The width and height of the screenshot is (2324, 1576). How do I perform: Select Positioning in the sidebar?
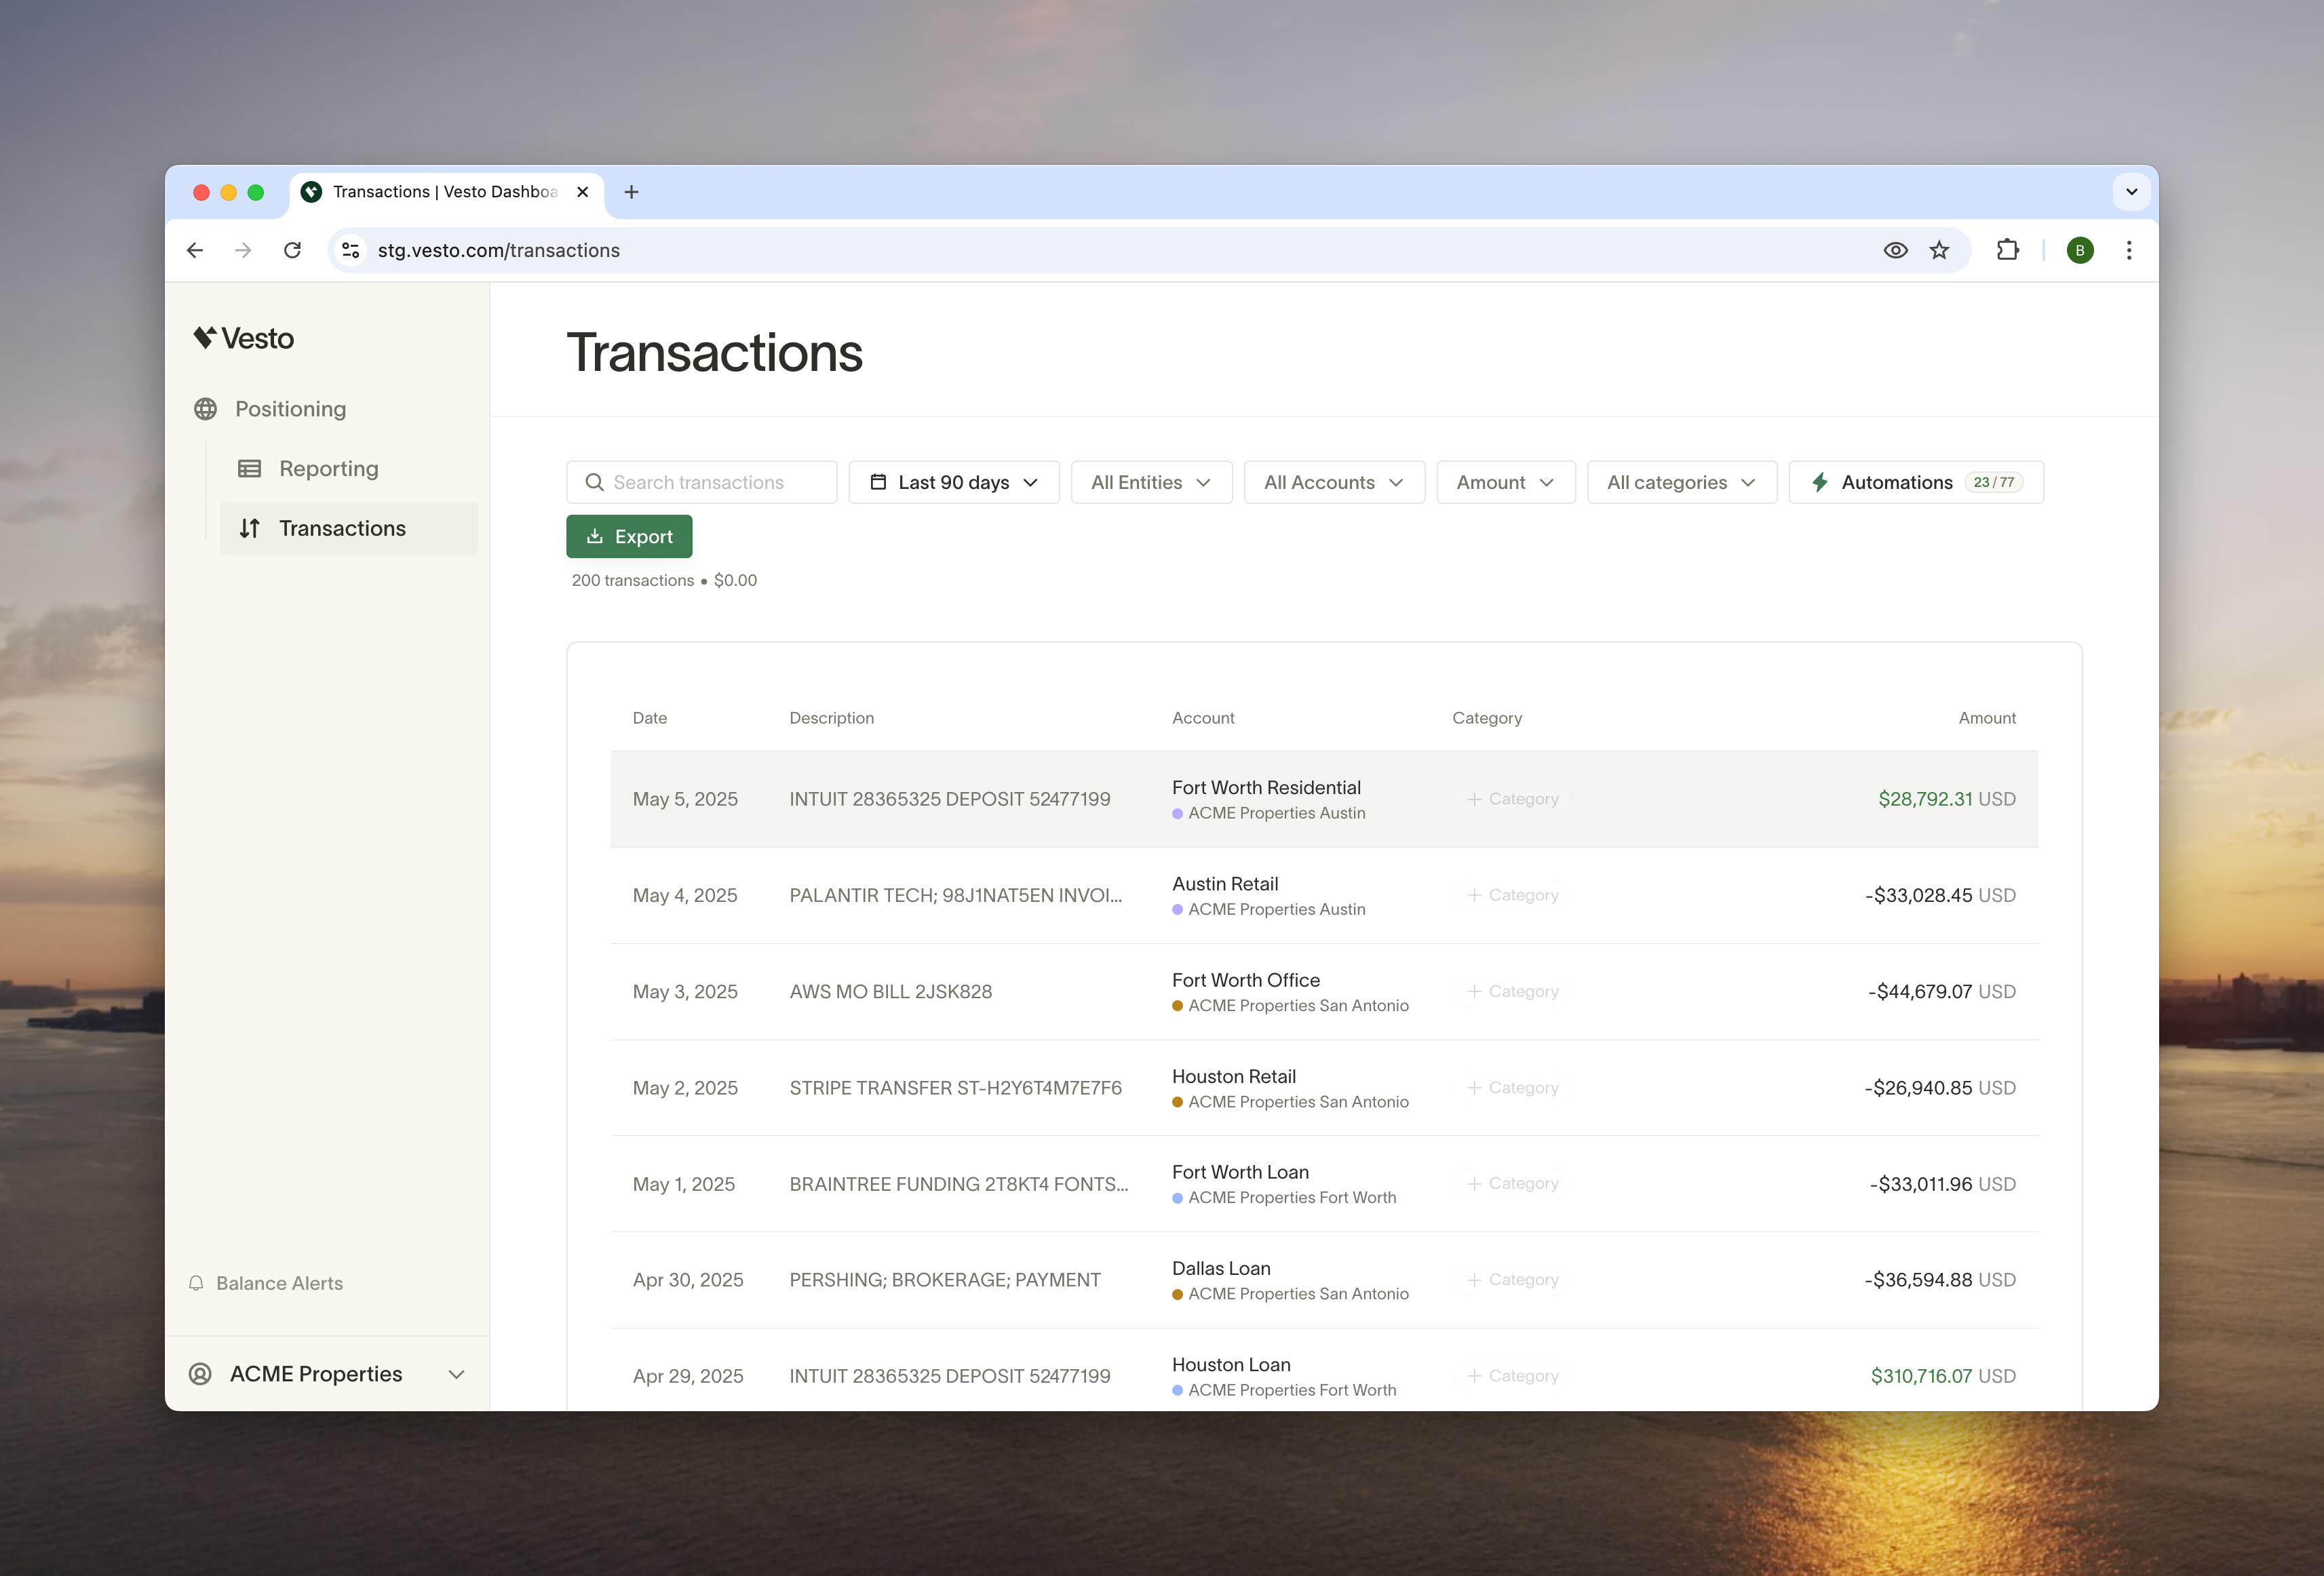tap(290, 409)
